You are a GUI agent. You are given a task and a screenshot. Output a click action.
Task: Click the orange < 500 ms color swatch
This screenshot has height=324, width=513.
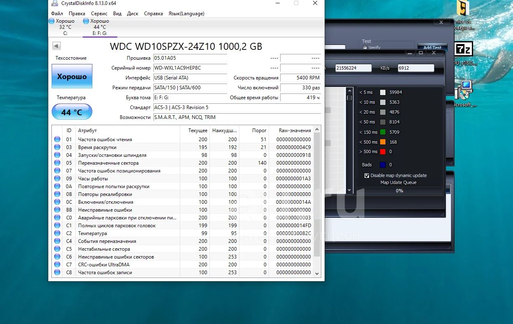click(x=383, y=142)
